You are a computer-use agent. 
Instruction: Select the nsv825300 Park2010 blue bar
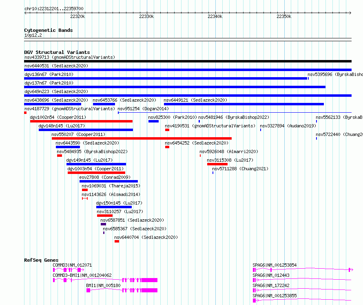tap(153, 121)
